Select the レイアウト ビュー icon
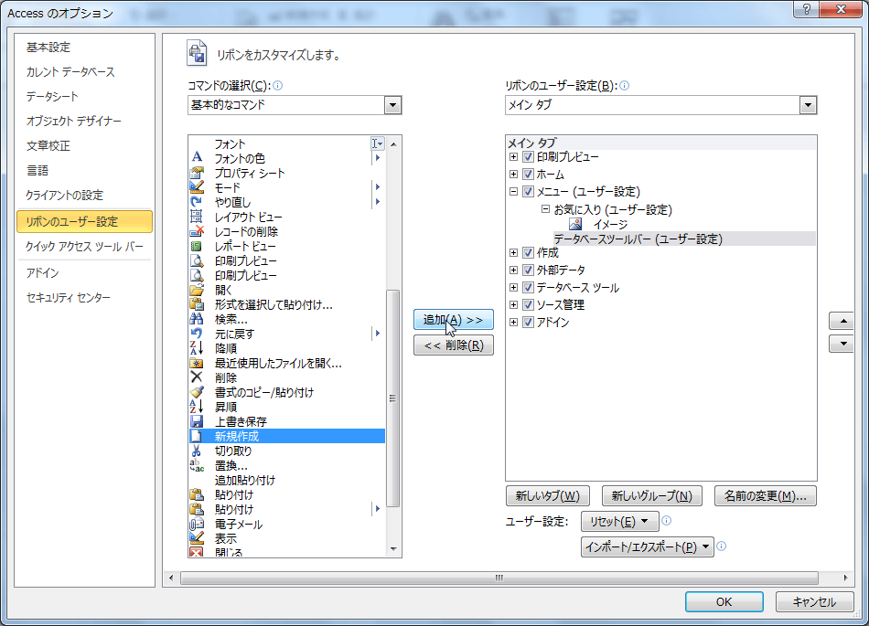The width and height of the screenshot is (869, 626). tap(197, 217)
